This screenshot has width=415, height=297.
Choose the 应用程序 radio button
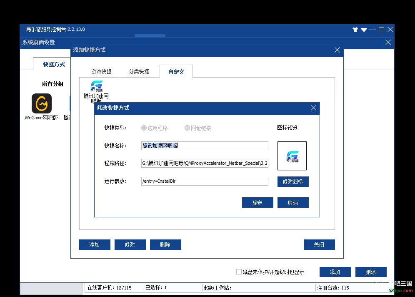155,128
